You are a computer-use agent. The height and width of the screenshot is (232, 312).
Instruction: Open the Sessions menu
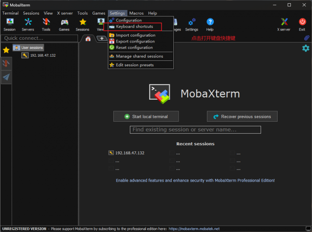click(x=31, y=13)
